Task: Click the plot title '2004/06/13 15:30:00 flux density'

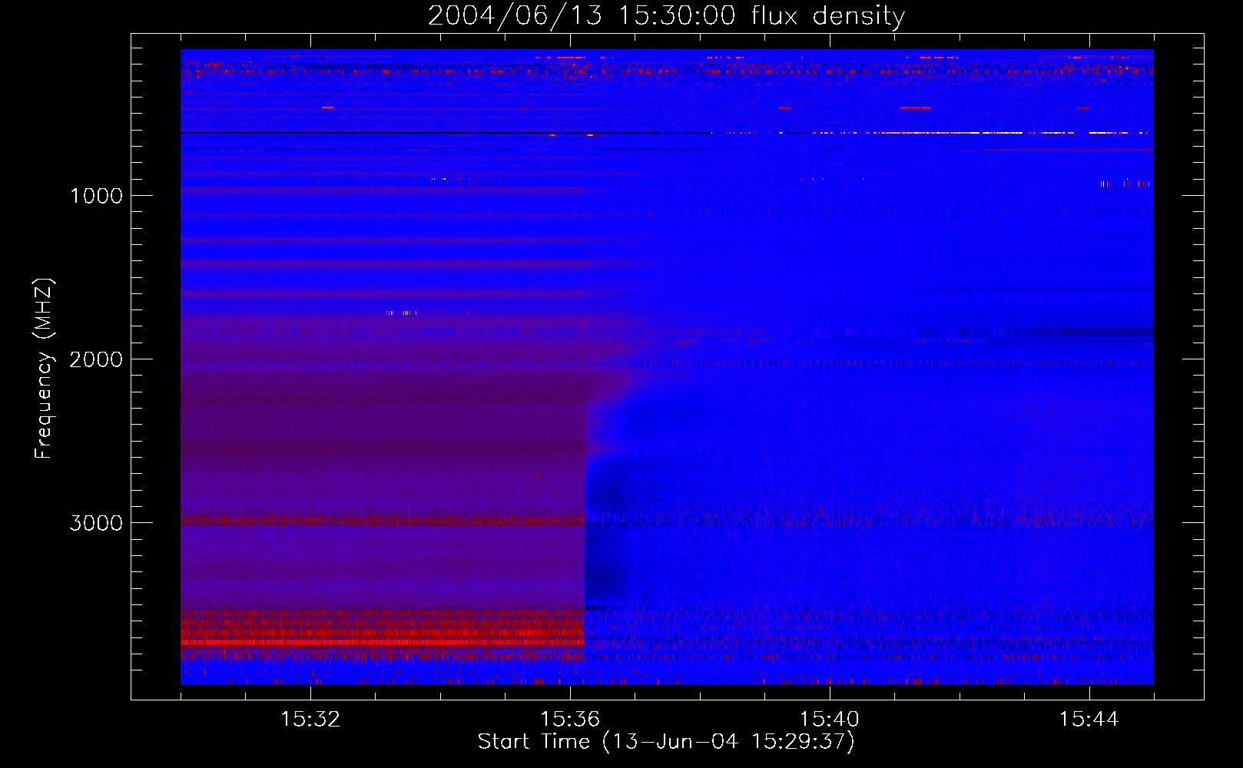Action: coord(666,15)
